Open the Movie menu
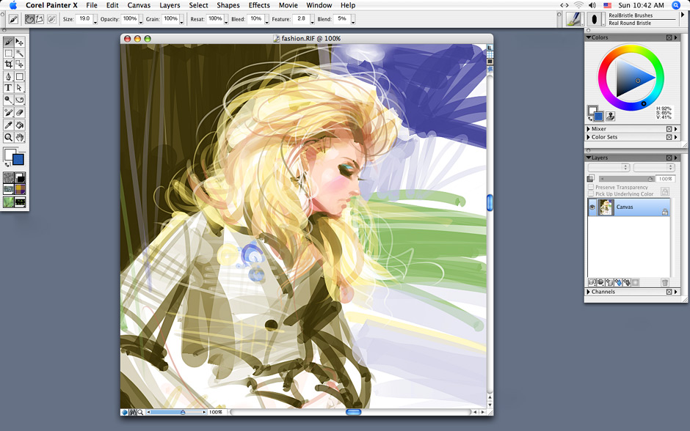 [x=288, y=5]
